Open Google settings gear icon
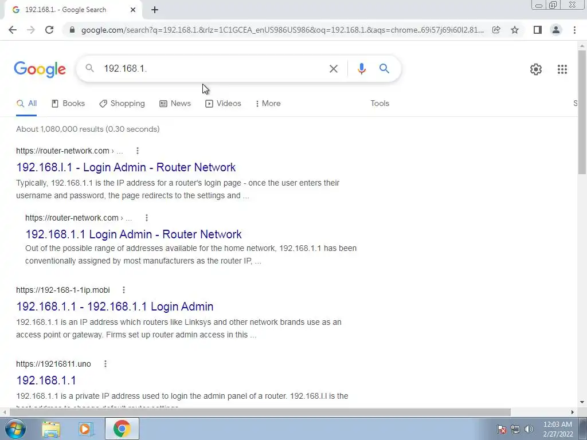This screenshot has height=440, width=587. click(x=536, y=69)
